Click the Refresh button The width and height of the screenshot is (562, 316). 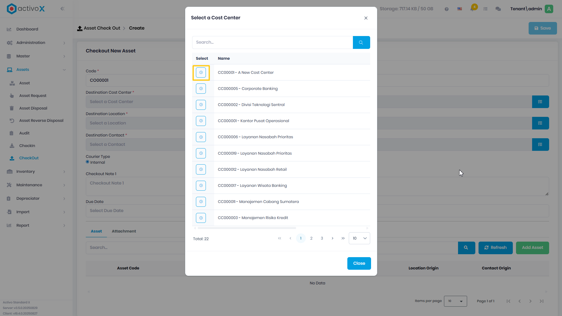click(496, 248)
